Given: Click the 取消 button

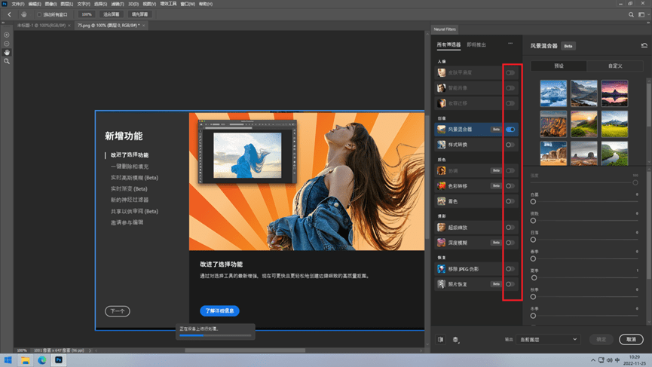Looking at the screenshot, I should pos(631,339).
